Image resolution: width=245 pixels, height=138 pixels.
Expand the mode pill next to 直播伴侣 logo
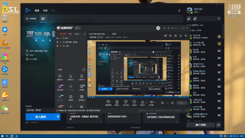78,28
